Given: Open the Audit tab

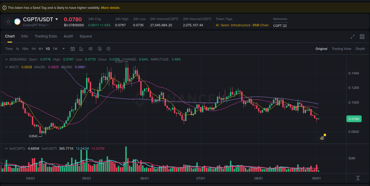Looking at the screenshot, I should point(68,36).
